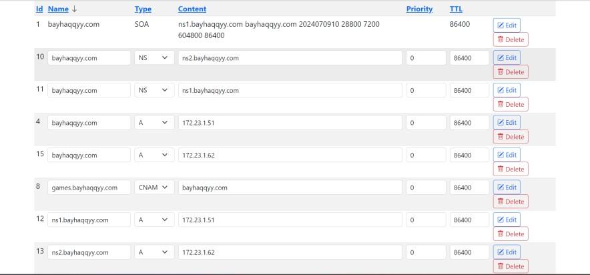Click the priority field of record 11
This screenshot has width=590, height=275.
[x=426, y=90]
